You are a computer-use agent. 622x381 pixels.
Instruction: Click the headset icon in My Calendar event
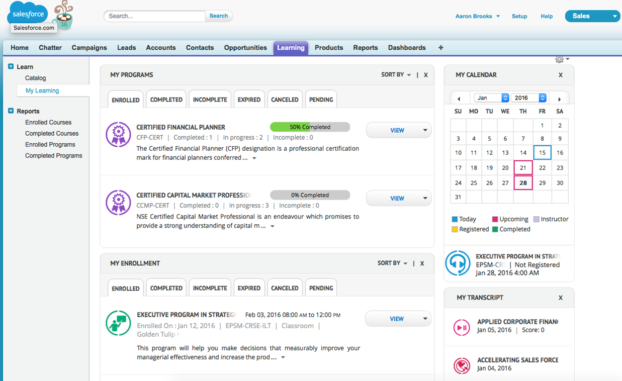[458, 263]
